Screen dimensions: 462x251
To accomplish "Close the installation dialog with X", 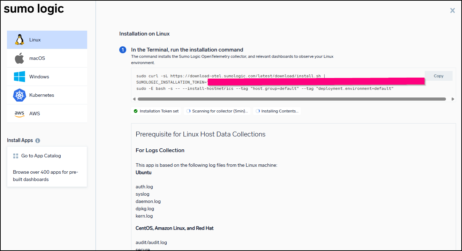I will (x=452, y=10).
